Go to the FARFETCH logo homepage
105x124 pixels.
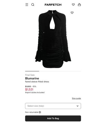[53, 5]
